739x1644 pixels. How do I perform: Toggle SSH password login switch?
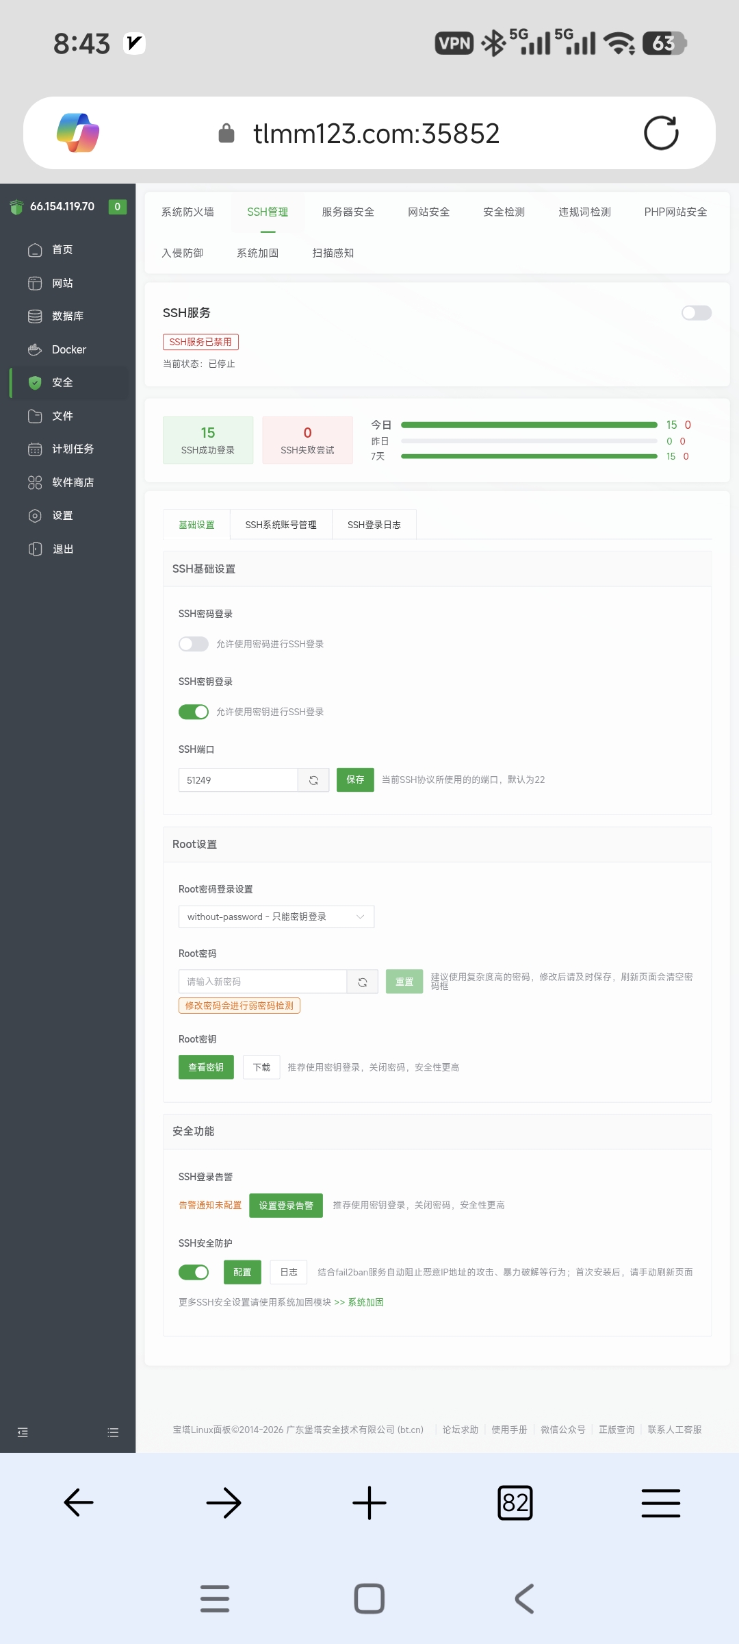point(194,644)
